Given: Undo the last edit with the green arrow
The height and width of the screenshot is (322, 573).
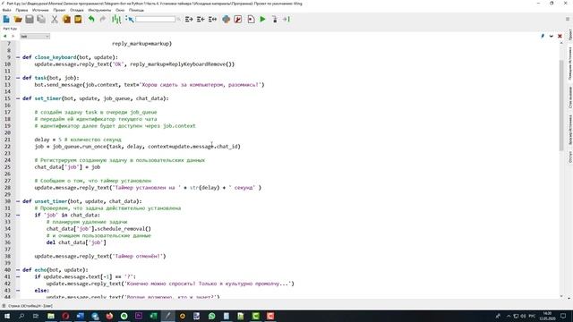Looking at the screenshot, I should pyautogui.click(x=91, y=19).
